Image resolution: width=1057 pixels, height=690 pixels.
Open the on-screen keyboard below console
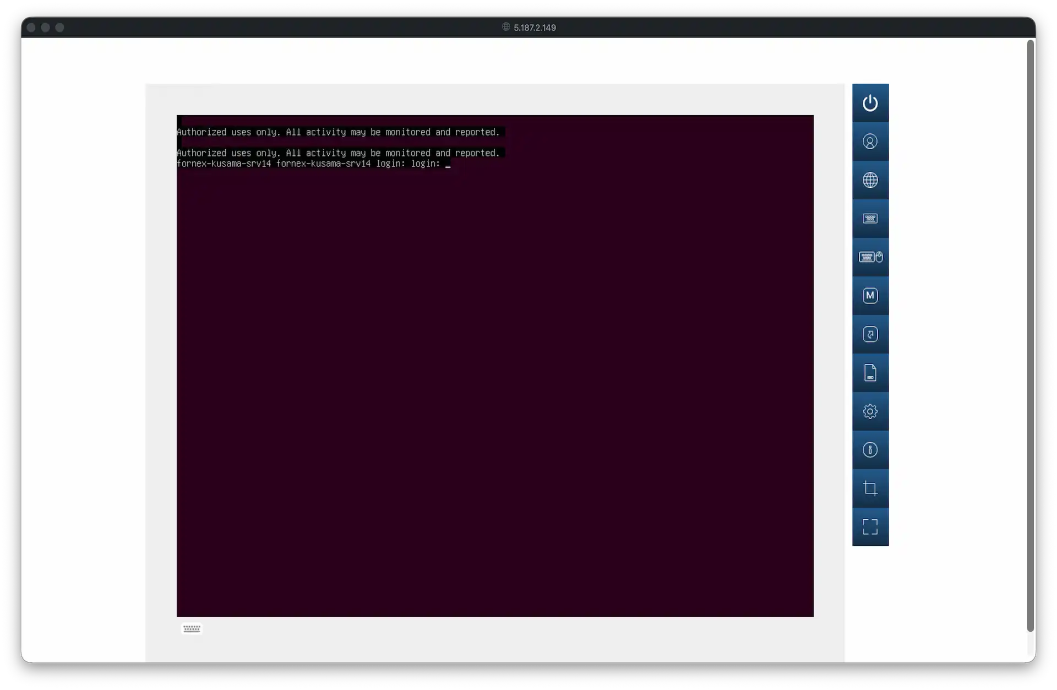pyautogui.click(x=192, y=628)
